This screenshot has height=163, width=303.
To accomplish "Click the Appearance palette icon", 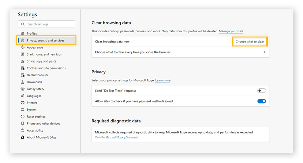I will pos(22,47).
